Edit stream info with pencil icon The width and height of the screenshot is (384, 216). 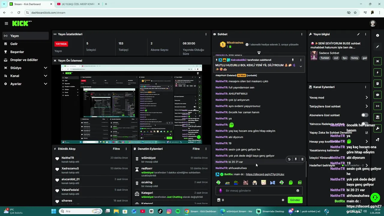pos(358,34)
